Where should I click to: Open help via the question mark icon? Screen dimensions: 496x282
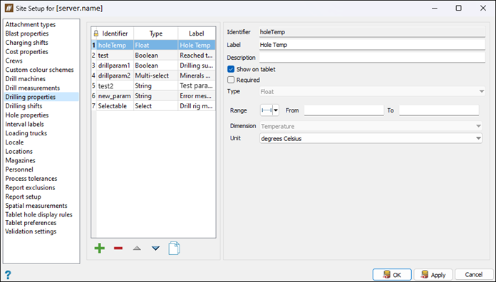point(8,274)
